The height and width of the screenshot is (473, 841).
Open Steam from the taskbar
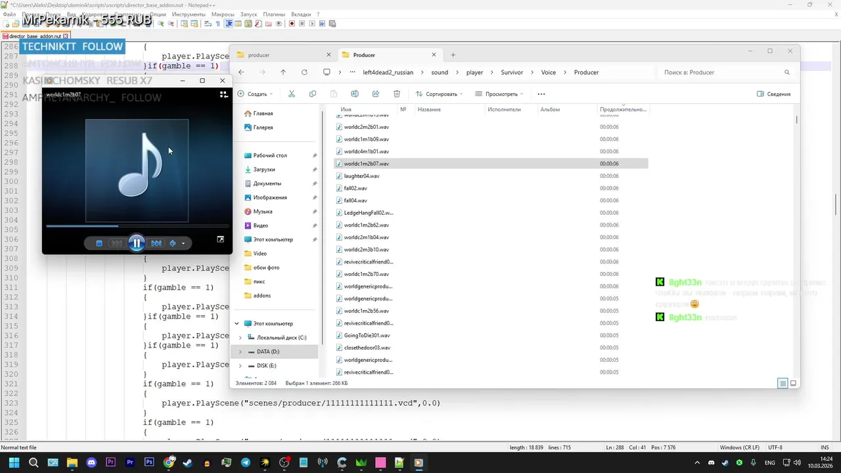188,462
